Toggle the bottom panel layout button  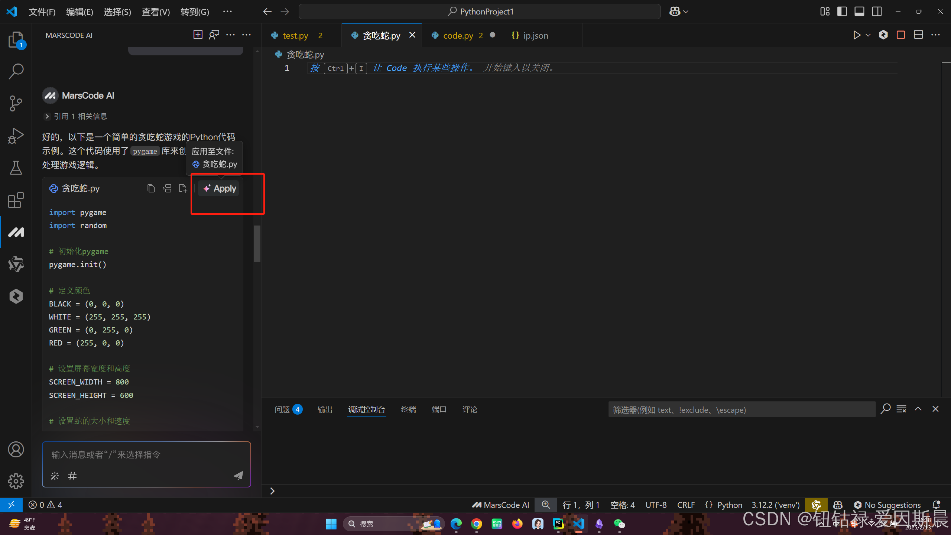[x=859, y=12]
